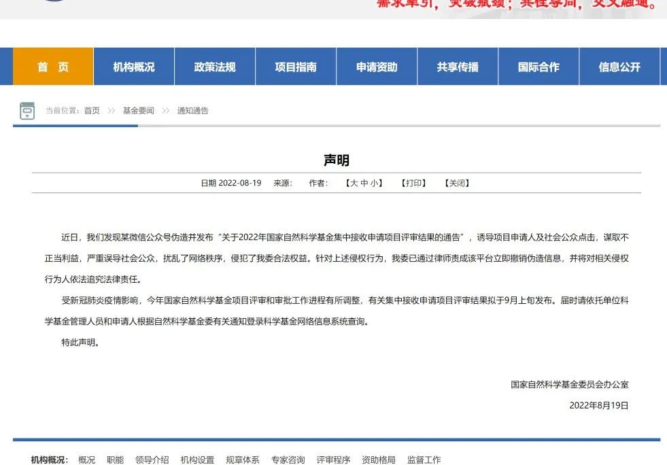Open footer link 职能

(x=115, y=460)
